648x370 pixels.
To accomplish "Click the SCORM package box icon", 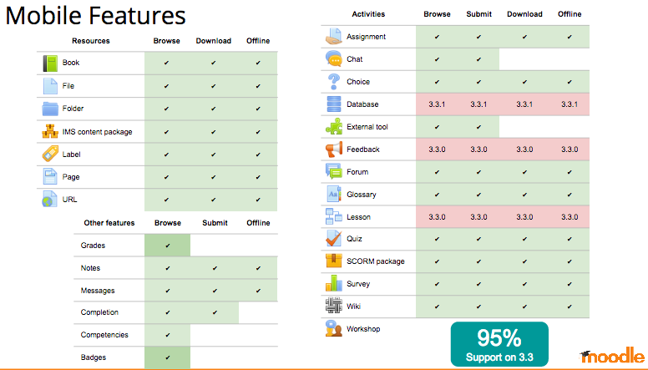I will click(x=333, y=261).
